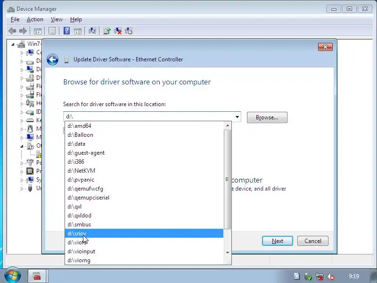Collapse the Win7 root node triangle

pyautogui.click(x=13, y=44)
